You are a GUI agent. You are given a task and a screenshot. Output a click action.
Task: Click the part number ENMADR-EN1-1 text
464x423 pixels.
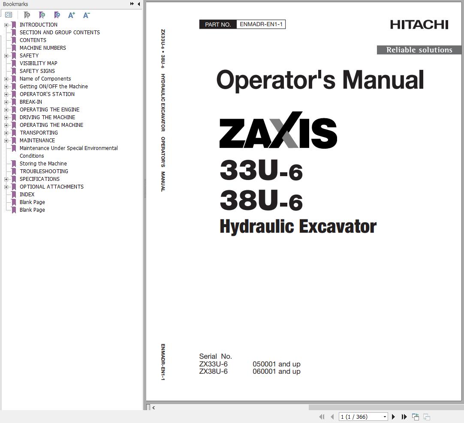[261, 24]
